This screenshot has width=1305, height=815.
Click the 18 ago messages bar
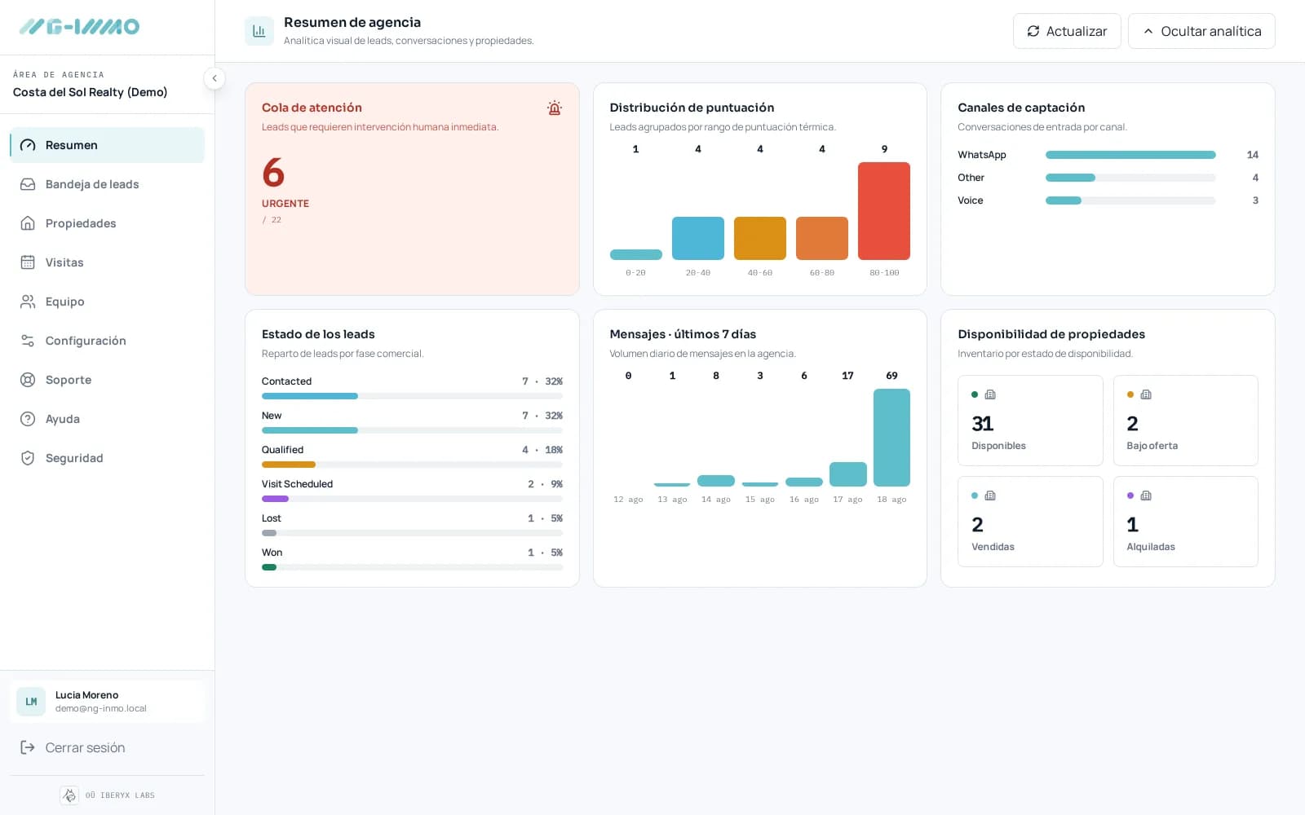pos(891,438)
